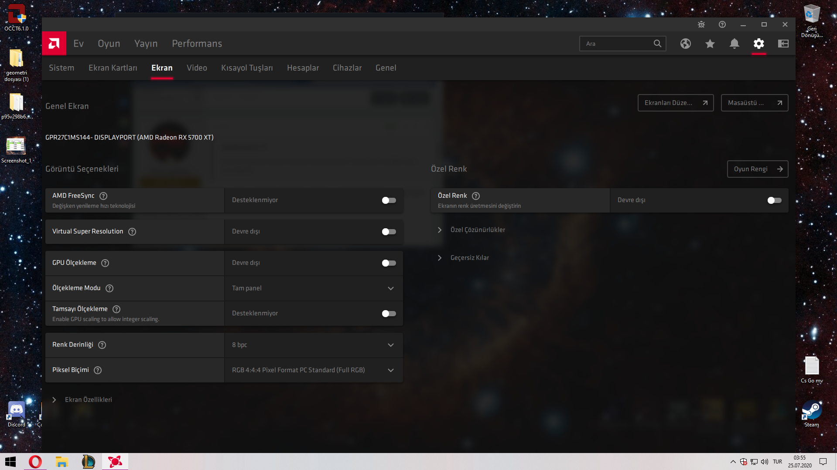
Task: Go to the Performans main tab
Action: point(197,44)
